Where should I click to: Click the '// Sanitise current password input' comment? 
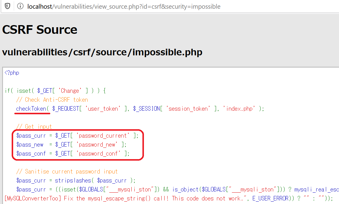[67, 172]
